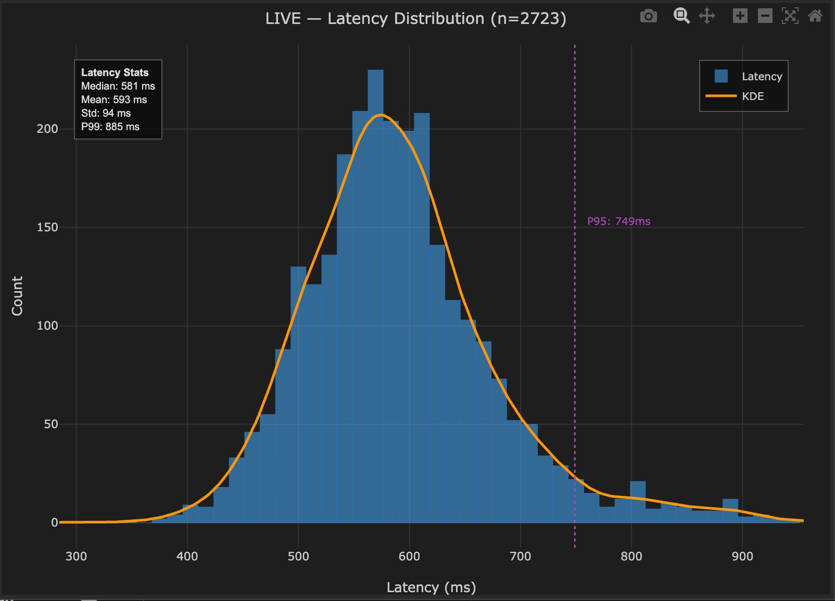Click the Latency Stats info box
The width and height of the screenshot is (835, 601).
(118, 99)
